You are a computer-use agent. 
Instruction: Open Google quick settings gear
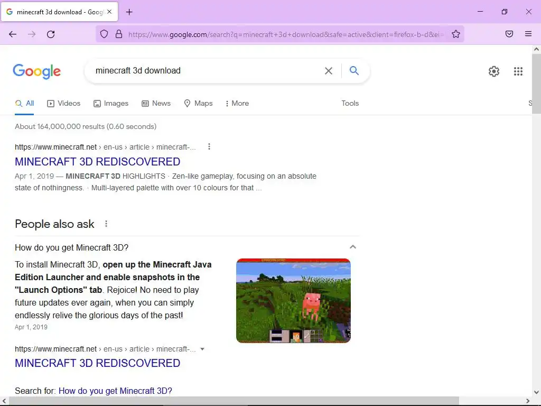pyautogui.click(x=494, y=71)
